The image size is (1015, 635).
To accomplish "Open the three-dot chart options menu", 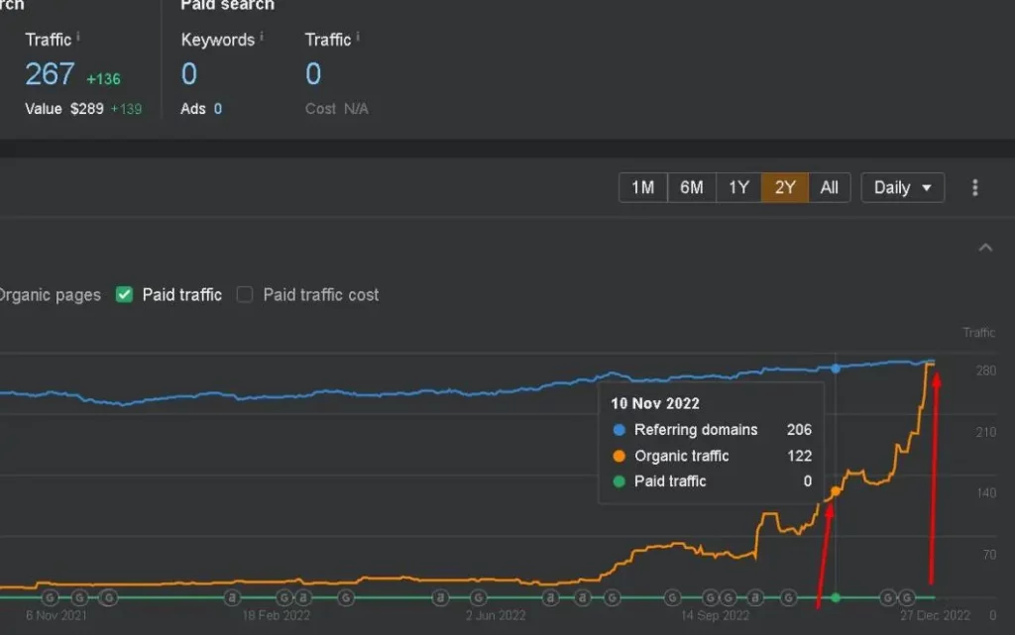I will pos(975,187).
